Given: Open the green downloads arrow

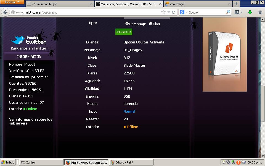Looking at the screenshot, I should (x=250, y=12).
